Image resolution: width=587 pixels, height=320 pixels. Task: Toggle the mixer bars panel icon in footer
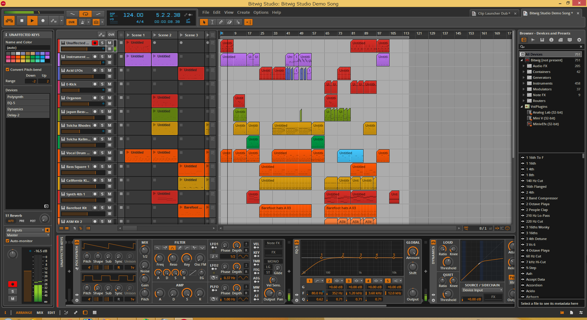(x=94, y=312)
